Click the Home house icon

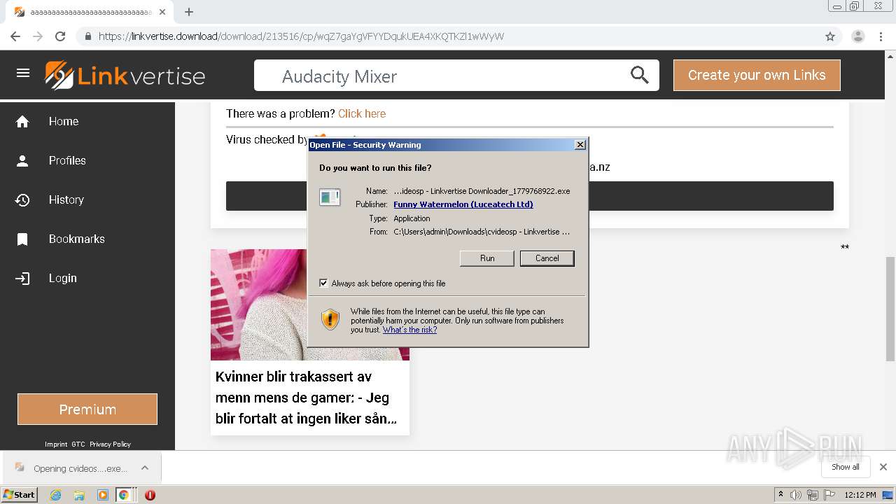click(x=22, y=122)
